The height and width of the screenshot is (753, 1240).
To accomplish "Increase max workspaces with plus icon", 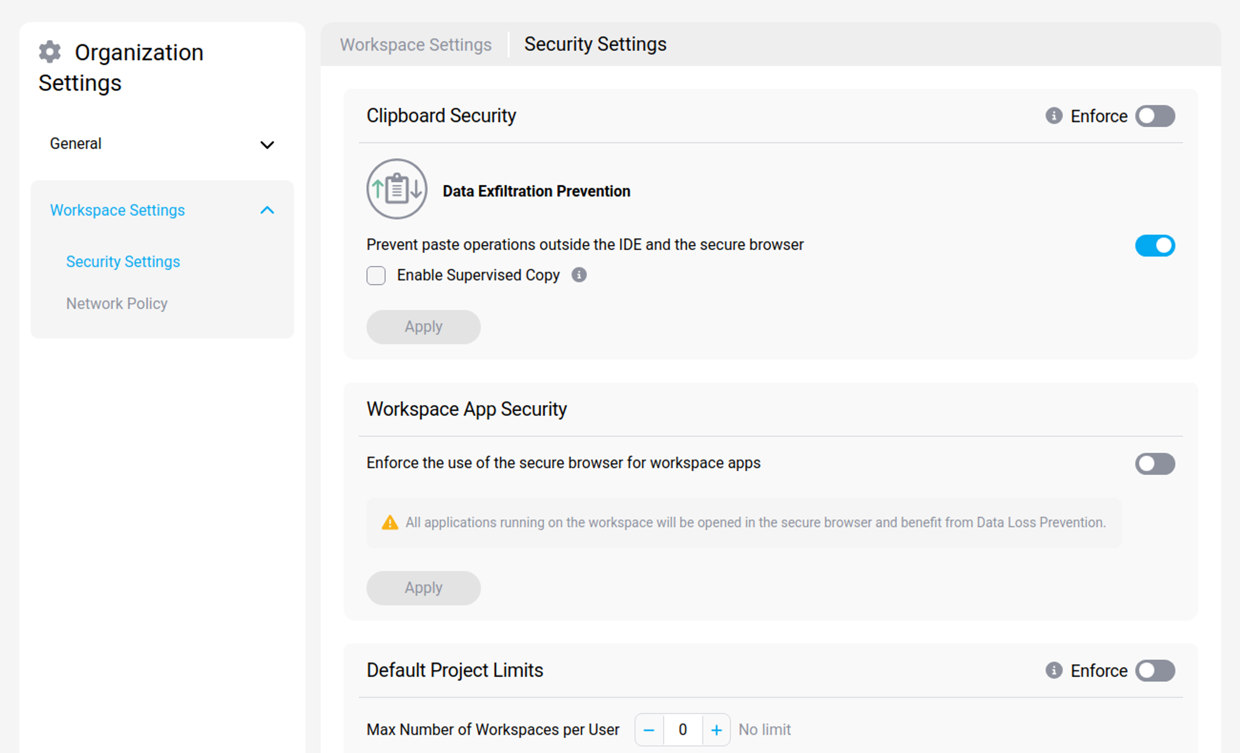I will (716, 730).
